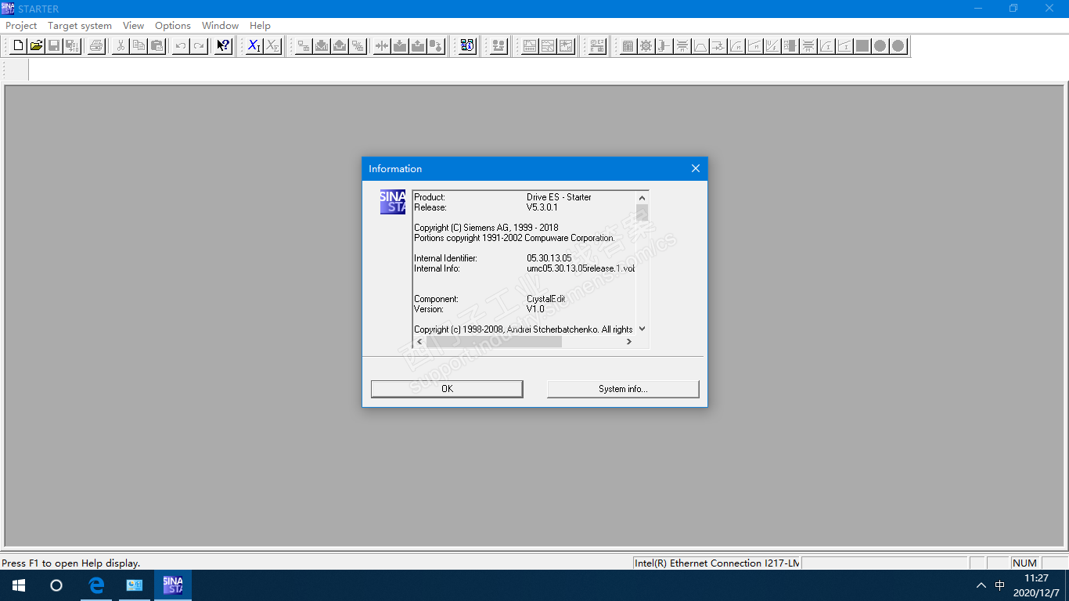The height and width of the screenshot is (601, 1069).
Task: Click the save floppy disk icon
Action: pyautogui.click(x=54, y=45)
